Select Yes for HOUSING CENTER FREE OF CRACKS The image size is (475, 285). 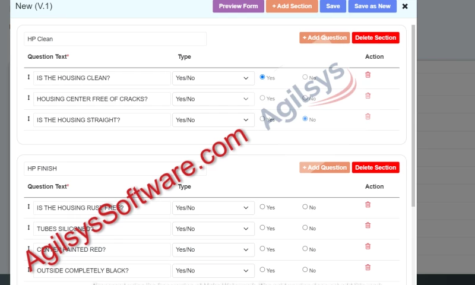[x=262, y=98]
